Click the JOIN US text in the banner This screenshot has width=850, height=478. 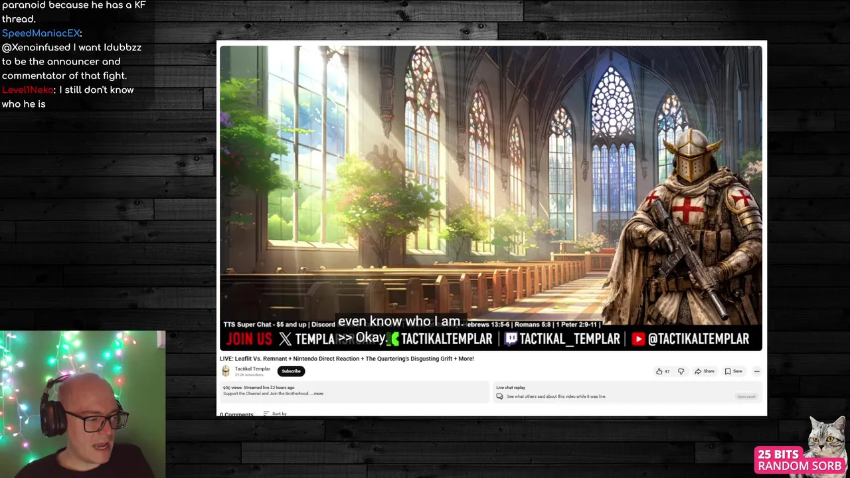click(249, 339)
